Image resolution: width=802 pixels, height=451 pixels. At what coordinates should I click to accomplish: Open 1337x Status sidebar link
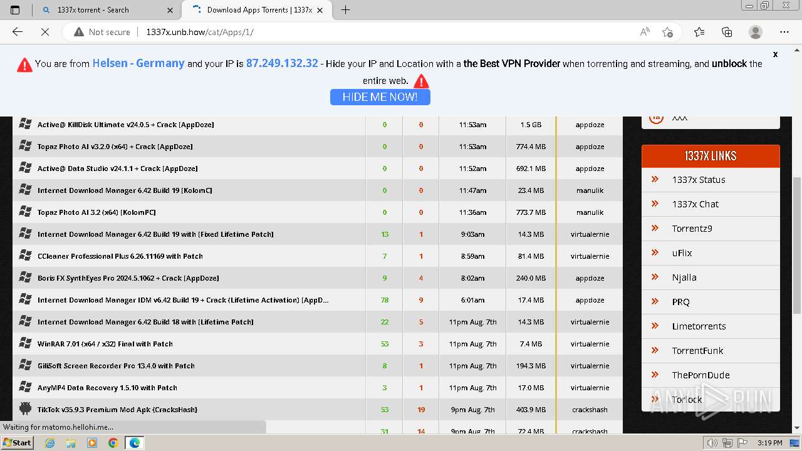(x=699, y=180)
